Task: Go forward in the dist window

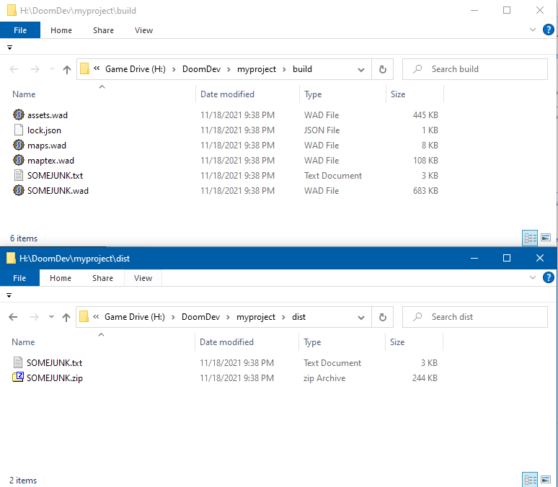Action: tap(34, 317)
